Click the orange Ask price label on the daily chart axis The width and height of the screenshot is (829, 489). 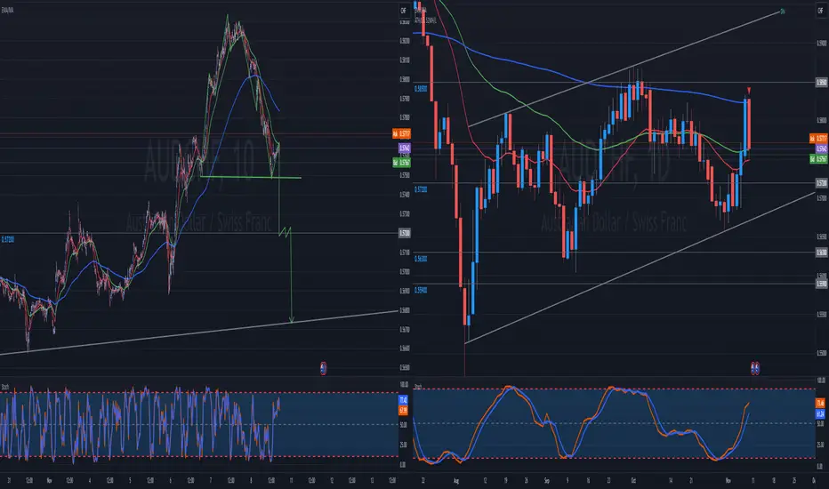(x=818, y=139)
